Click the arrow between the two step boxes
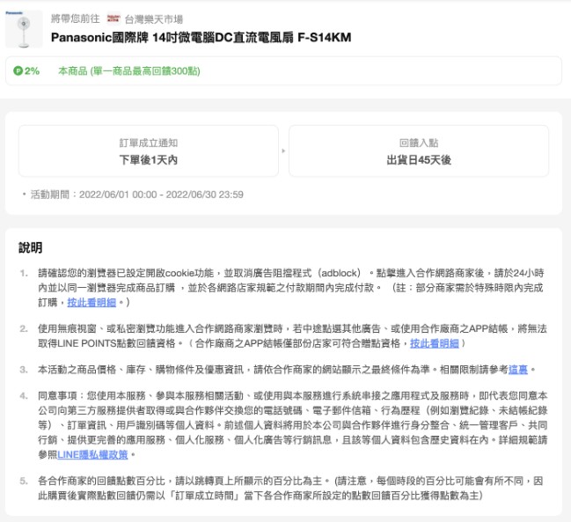 point(283,151)
